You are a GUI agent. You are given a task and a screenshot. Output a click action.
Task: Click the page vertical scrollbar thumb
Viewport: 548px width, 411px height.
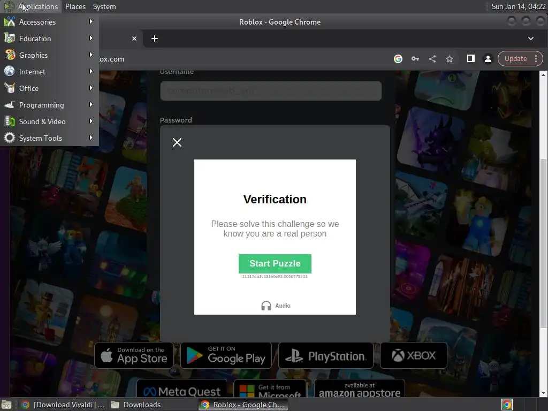[x=544, y=243]
